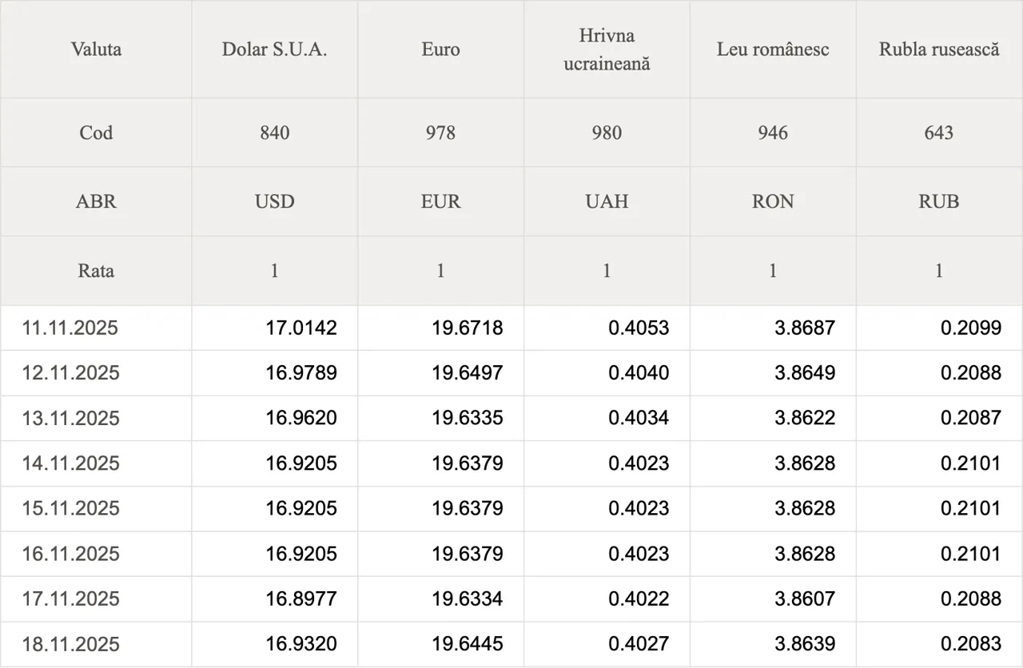
Task: Select the Dolar S.U.A. column header
Action: (274, 50)
